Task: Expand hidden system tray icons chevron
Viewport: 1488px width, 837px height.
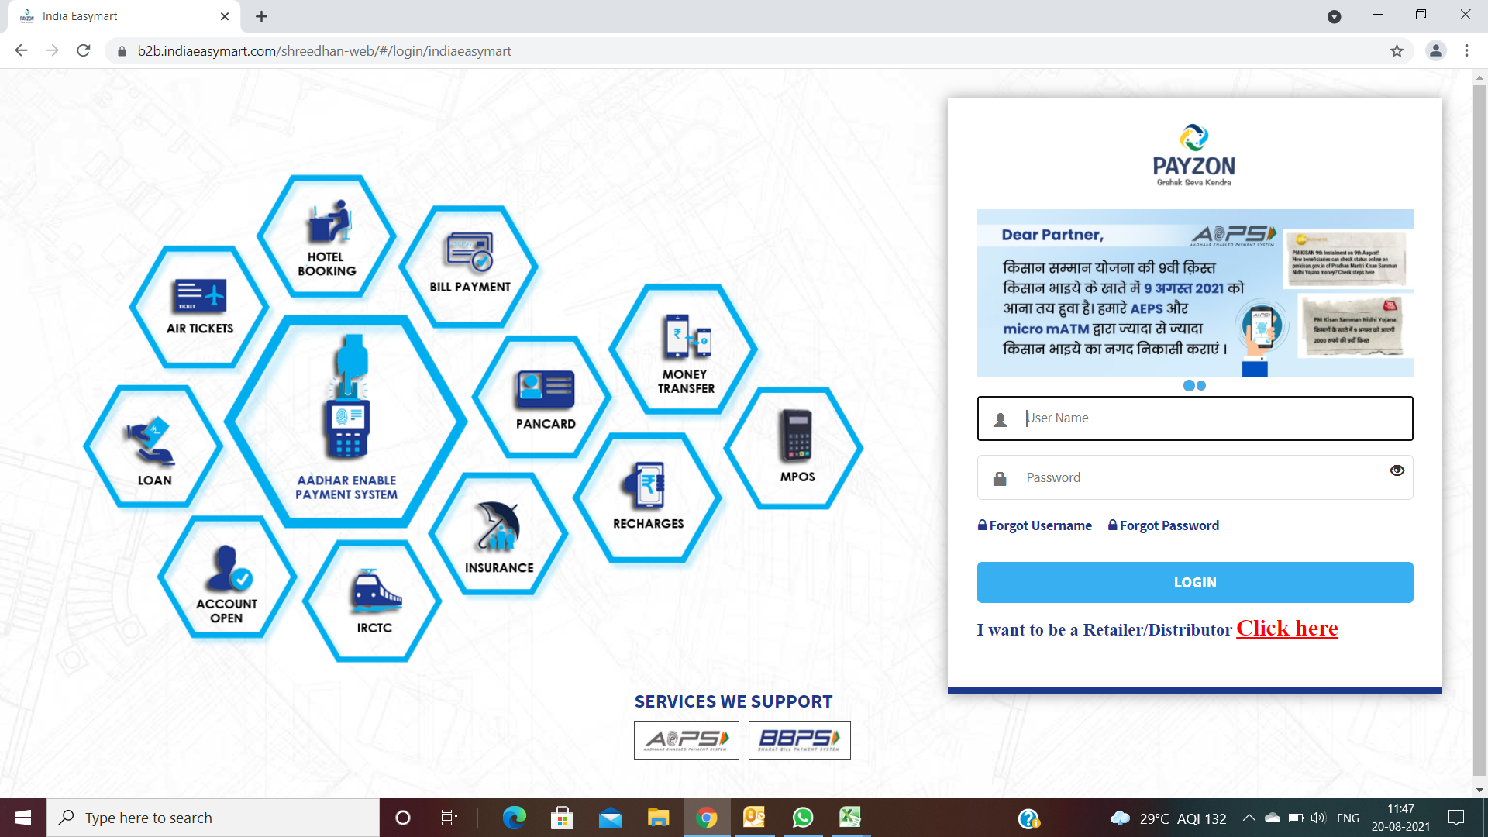Action: 1249,818
